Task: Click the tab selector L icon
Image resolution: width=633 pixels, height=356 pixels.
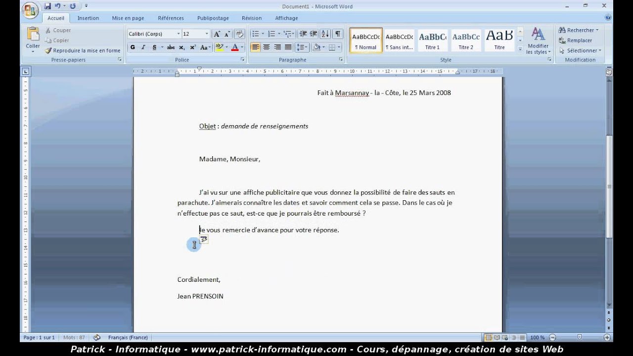Action: (26, 72)
